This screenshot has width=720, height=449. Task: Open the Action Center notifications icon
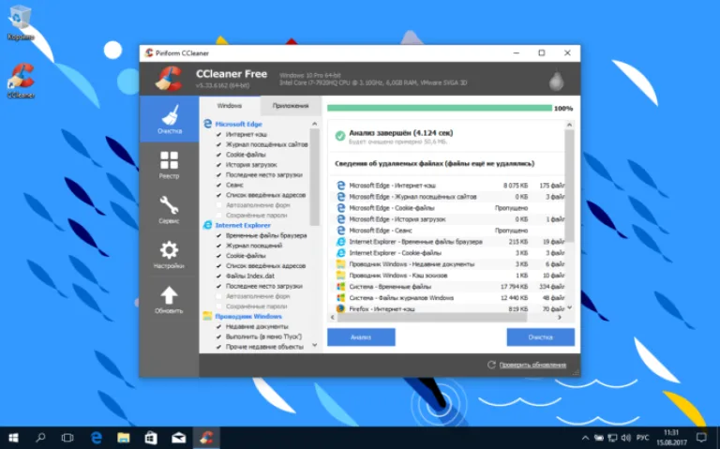coord(701,438)
